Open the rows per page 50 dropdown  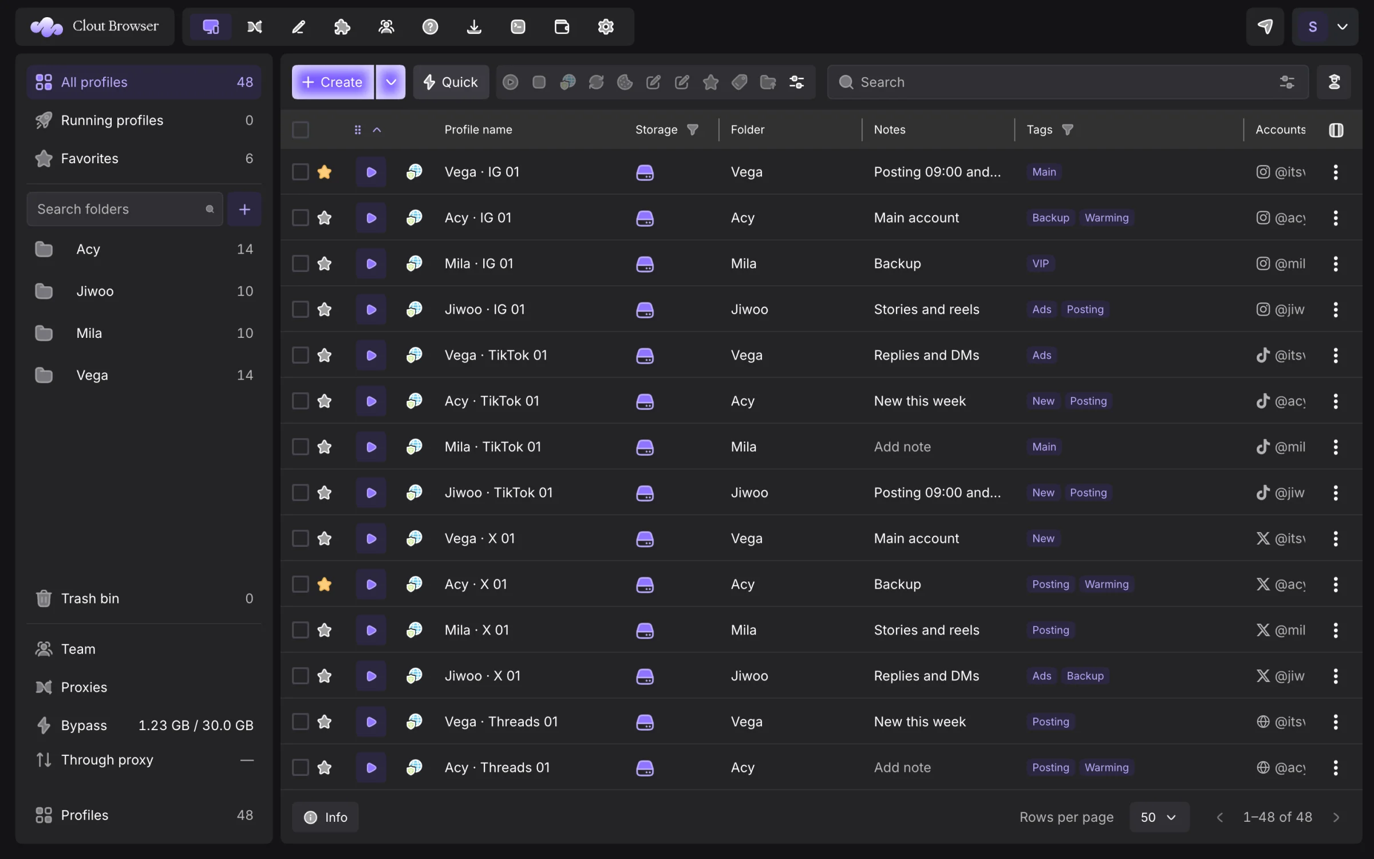1159,817
